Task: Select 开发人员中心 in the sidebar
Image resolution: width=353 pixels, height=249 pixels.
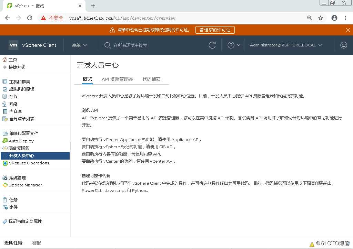Action: pos(35,155)
